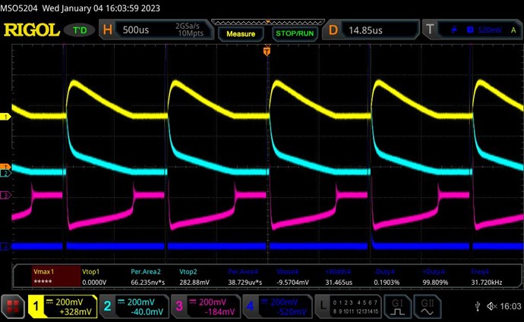The height and width of the screenshot is (322, 524).
Task: Select the Freq4 measurement 31.720kHz
Action: point(487,277)
